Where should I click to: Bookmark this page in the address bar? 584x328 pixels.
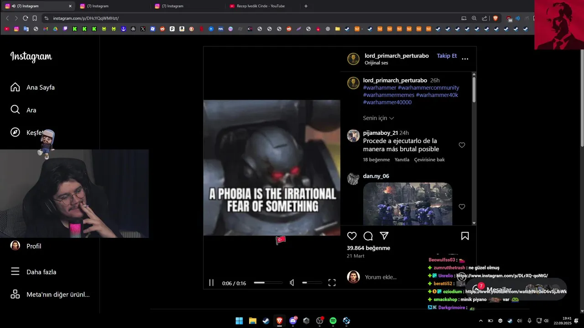pyautogui.click(x=35, y=18)
